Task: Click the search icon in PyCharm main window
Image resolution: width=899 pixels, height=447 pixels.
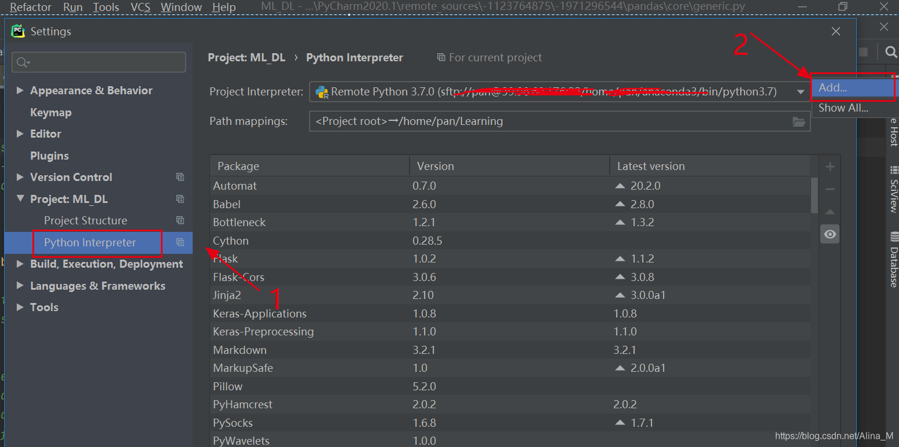Action: click(x=891, y=52)
